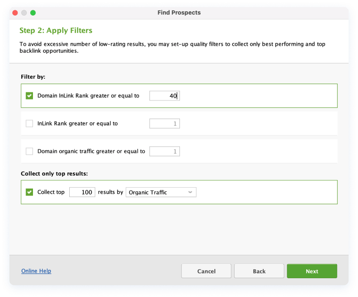Click the Domain organic traffic value field

point(164,151)
